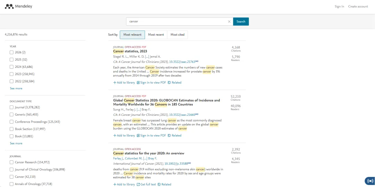Tick the 2026 (2) year filter

[11, 52]
